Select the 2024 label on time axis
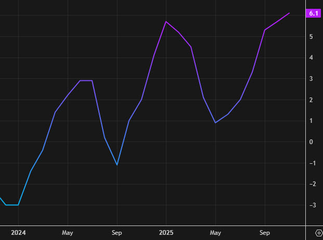This screenshot has width=323, height=240. pyautogui.click(x=18, y=233)
